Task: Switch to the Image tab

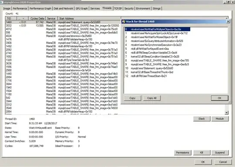Action: click(x=7, y=9)
